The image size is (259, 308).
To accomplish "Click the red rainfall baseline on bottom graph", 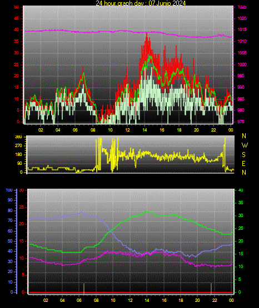I will (131, 292).
